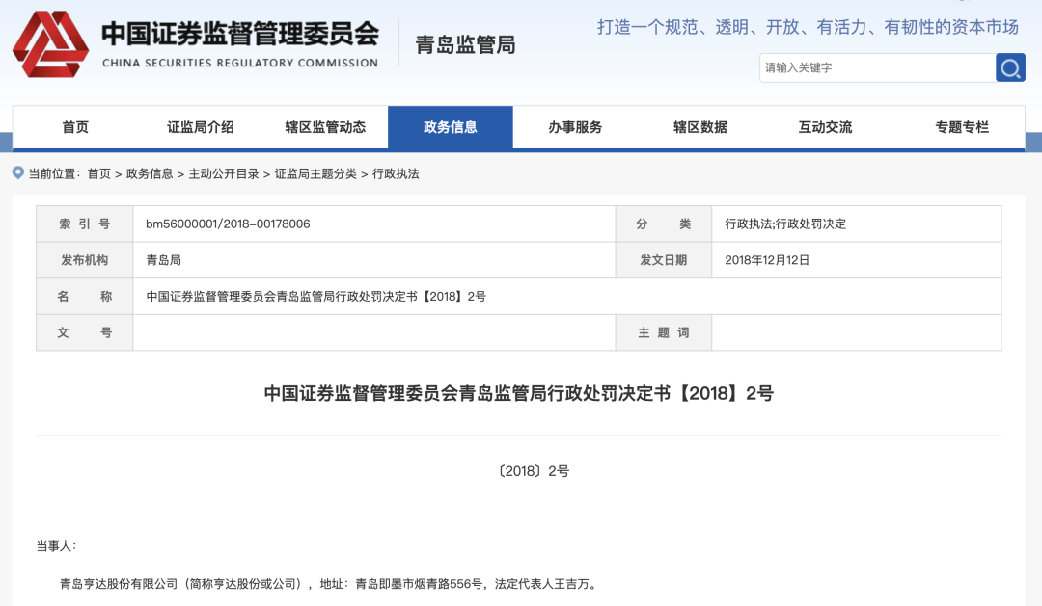Click the location pin icon near breadcrumb
The image size is (1042, 606).
tap(18, 173)
